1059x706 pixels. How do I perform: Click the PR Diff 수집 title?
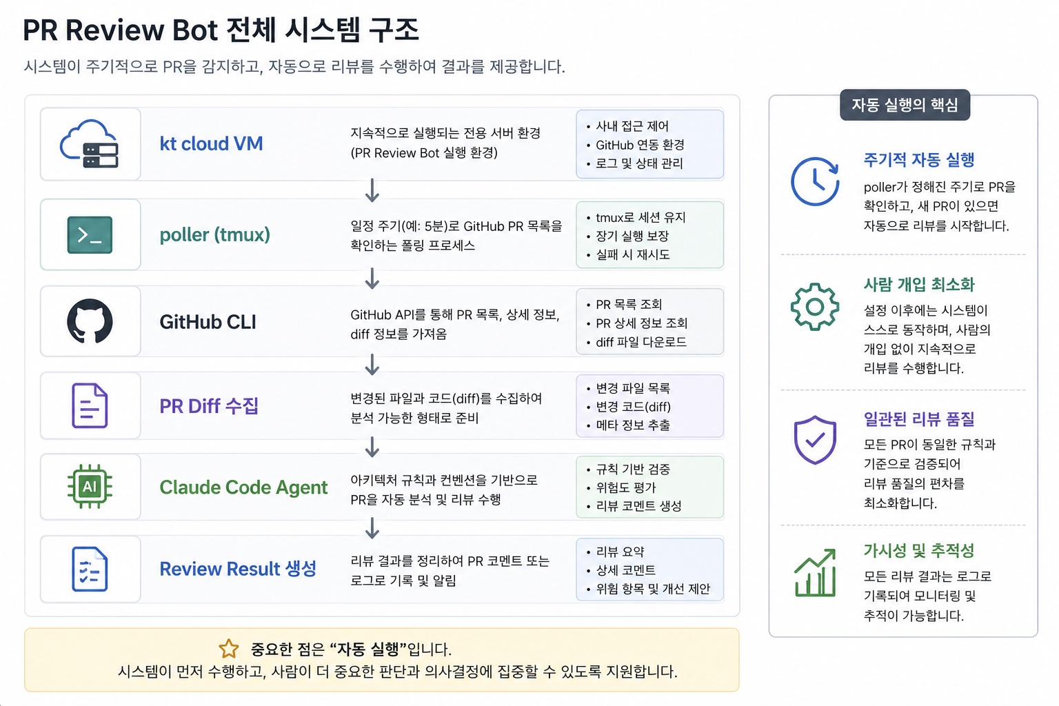tap(209, 405)
